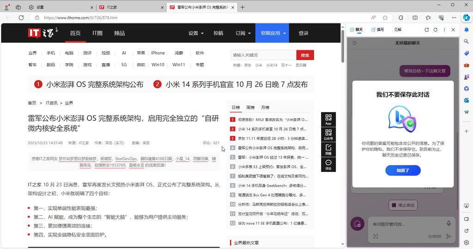Viewport: 473px width, 249px height.
Task: Open browser essentials heart icon
Action: click(441, 18)
